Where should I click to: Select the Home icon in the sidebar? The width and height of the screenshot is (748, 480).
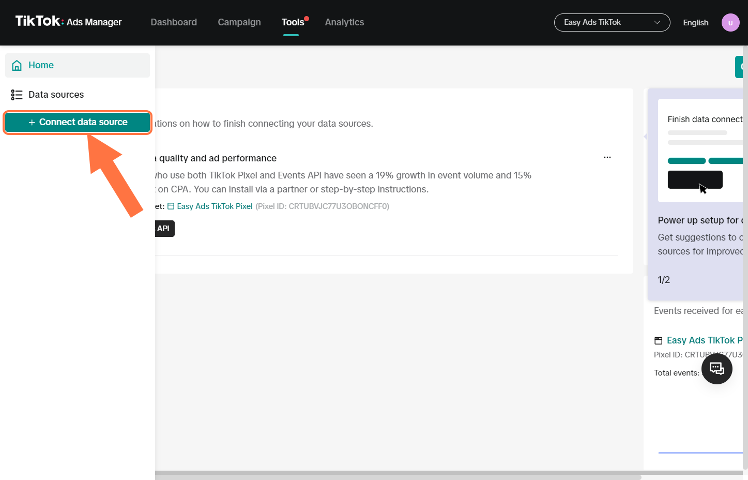click(17, 65)
